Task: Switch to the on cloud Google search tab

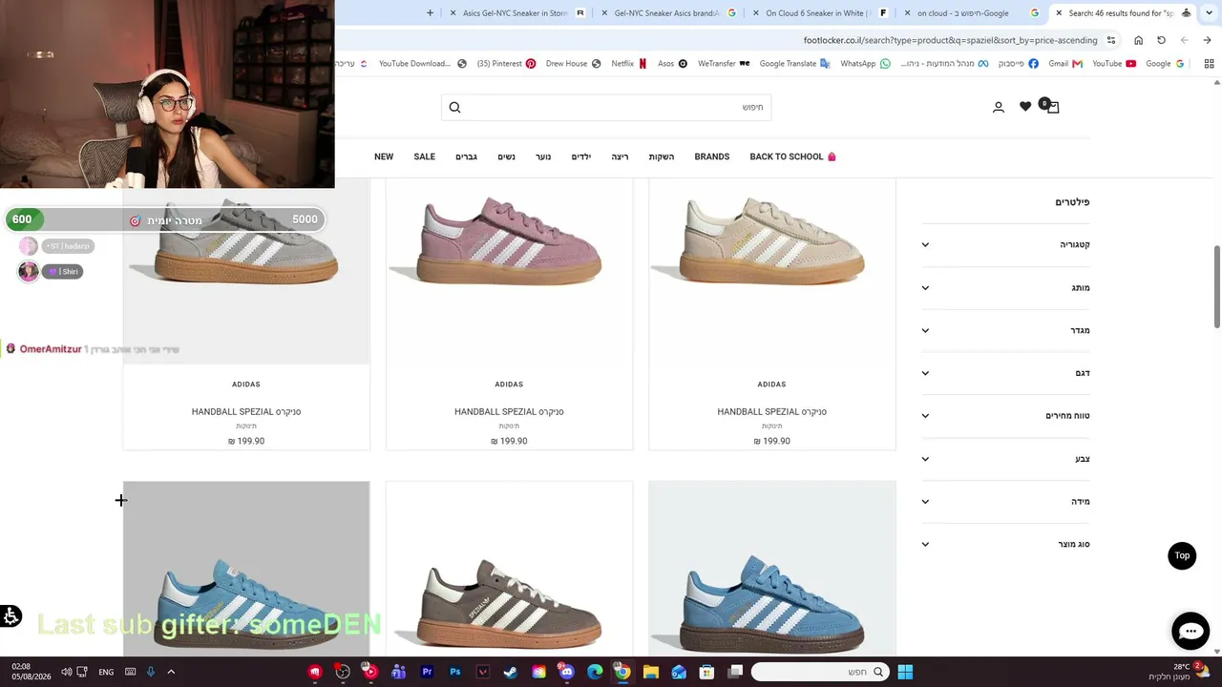Action: pyautogui.click(x=972, y=13)
